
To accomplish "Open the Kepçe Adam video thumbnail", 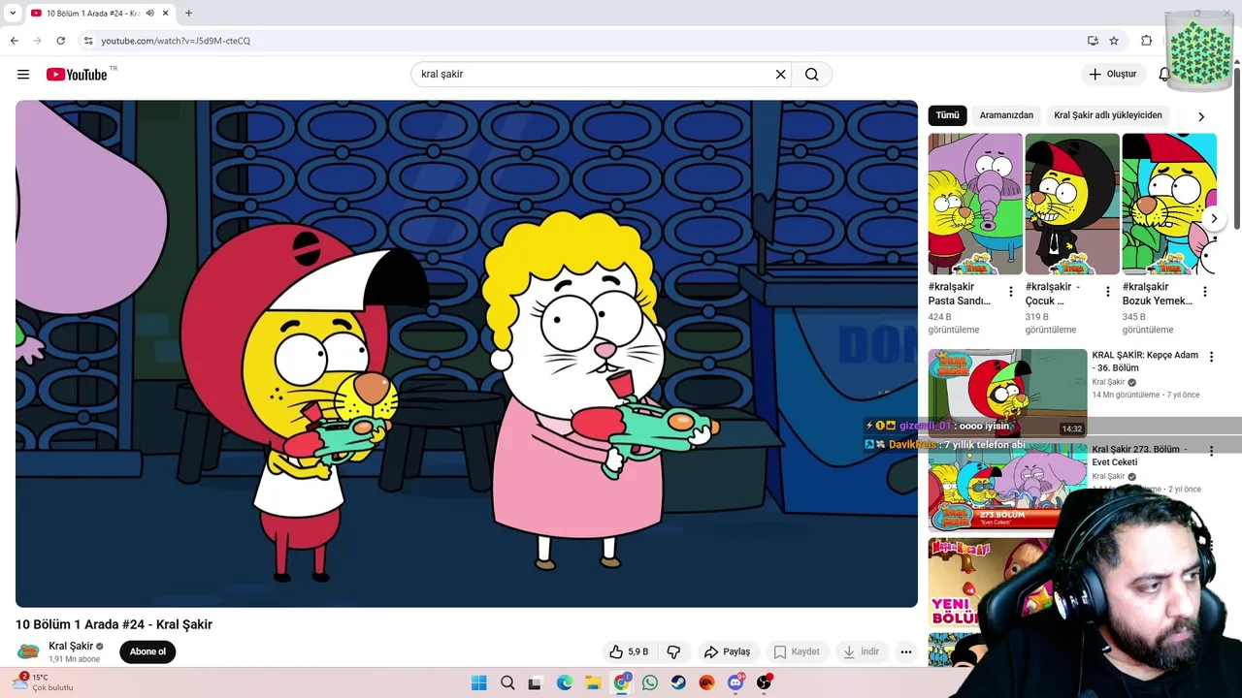I will (1007, 393).
